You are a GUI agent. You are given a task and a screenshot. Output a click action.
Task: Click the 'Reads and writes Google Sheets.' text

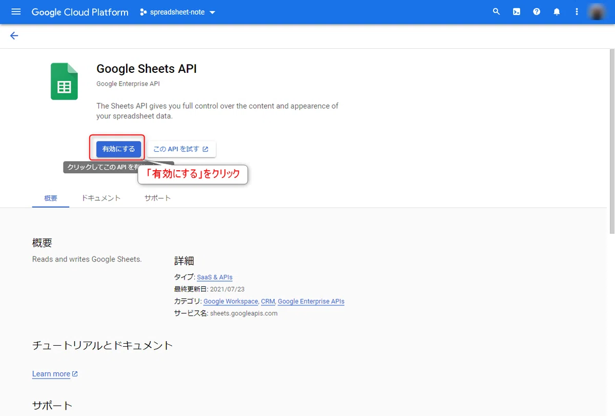click(x=87, y=259)
